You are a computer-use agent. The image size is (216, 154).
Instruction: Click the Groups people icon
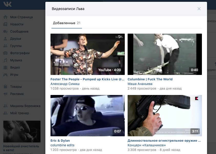pyautogui.click(x=5, y=46)
